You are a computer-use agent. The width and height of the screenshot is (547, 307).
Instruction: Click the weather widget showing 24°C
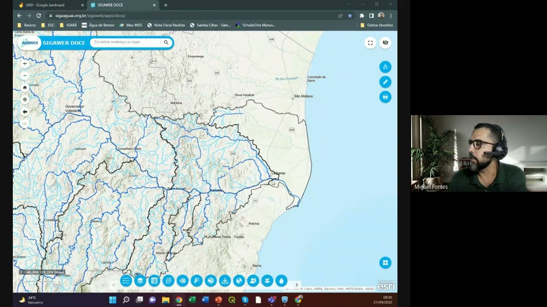pyautogui.click(x=31, y=300)
